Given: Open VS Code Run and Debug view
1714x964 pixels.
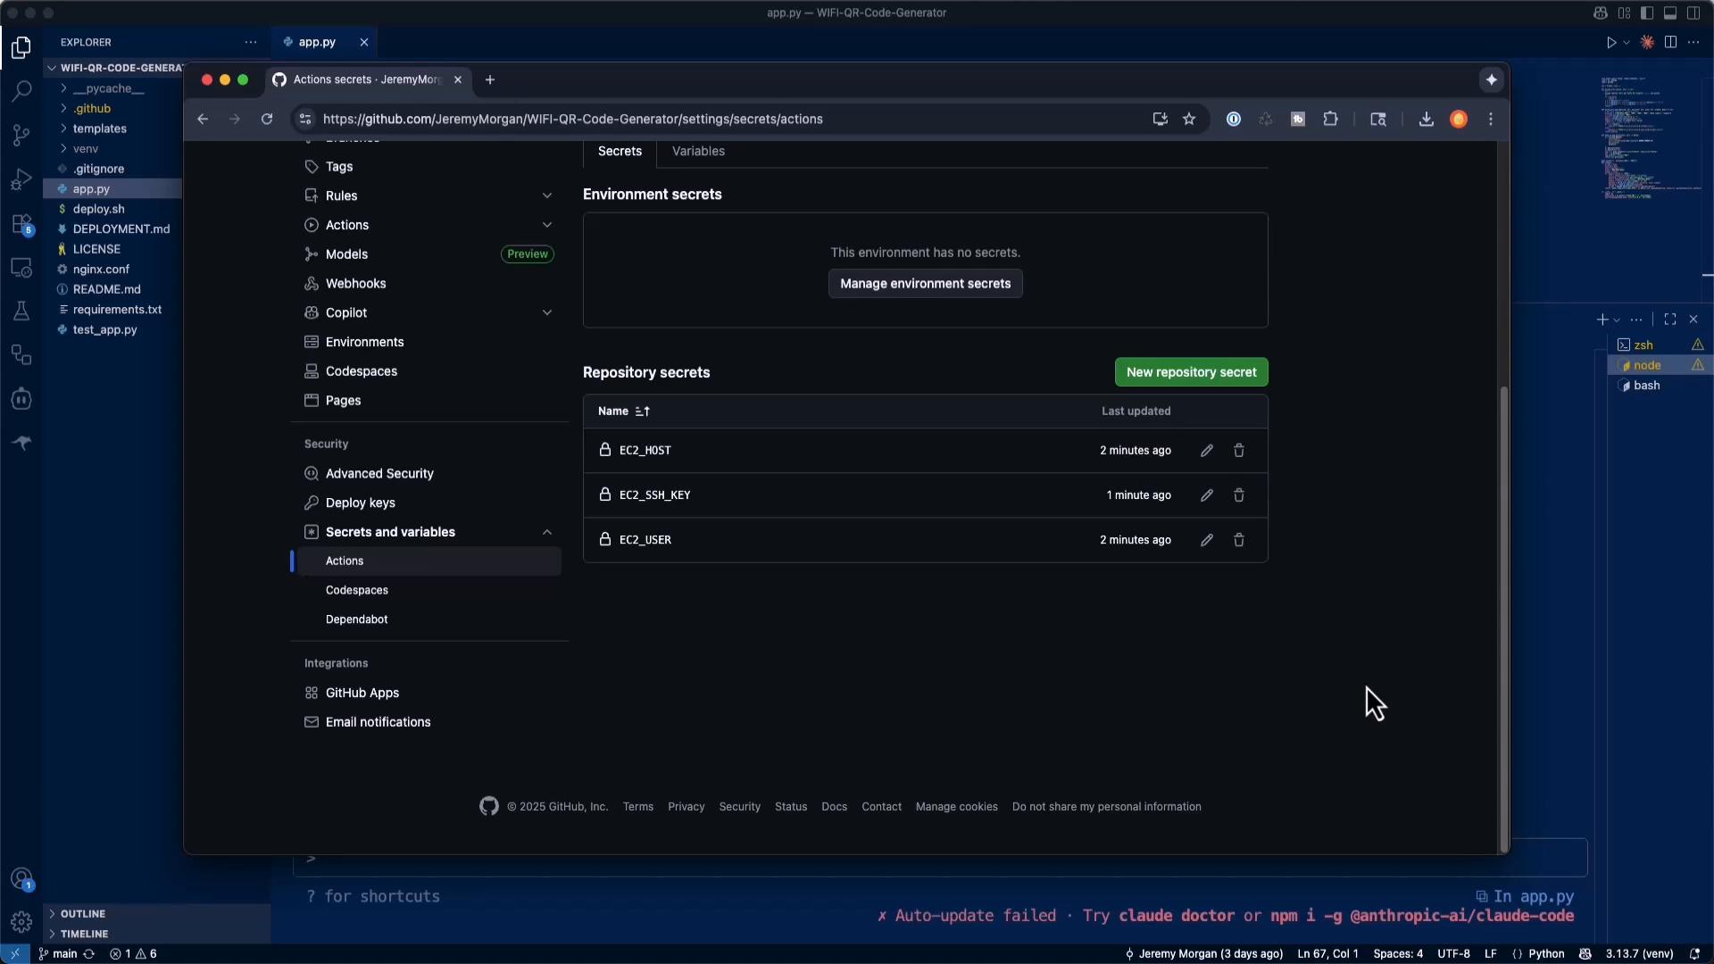Looking at the screenshot, I should (x=21, y=179).
